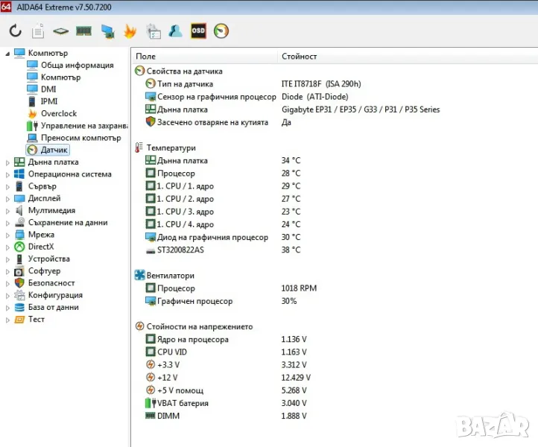Click the Стойност column header
Viewport: 538px width, 447px height.
pyautogui.click(x=299, y=57)
